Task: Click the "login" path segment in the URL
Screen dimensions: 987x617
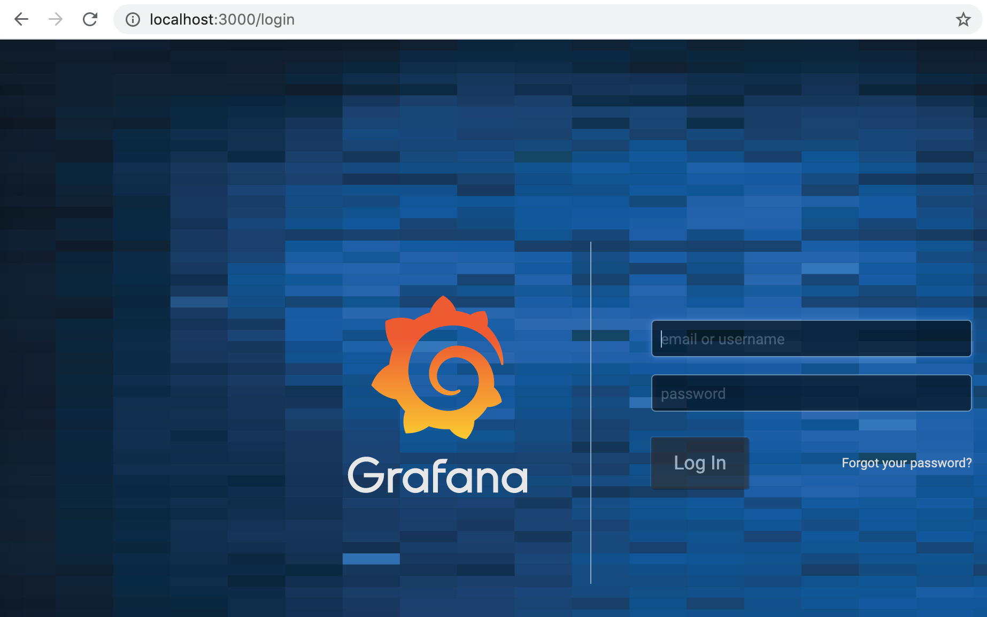Action: tap(277, 20)
